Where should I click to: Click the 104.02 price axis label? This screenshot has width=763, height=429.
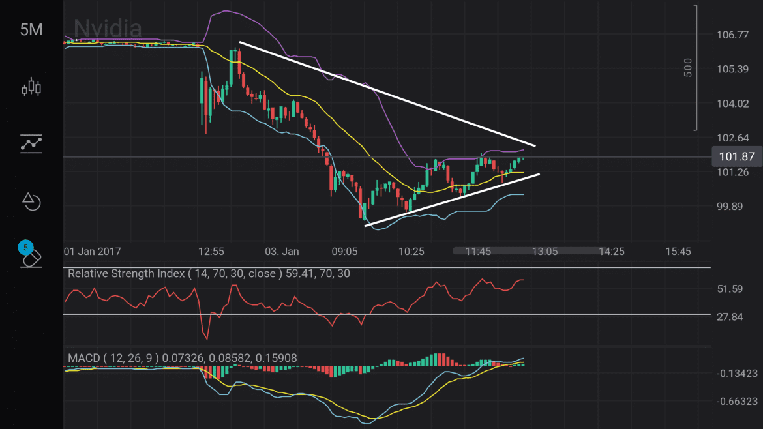732,103
